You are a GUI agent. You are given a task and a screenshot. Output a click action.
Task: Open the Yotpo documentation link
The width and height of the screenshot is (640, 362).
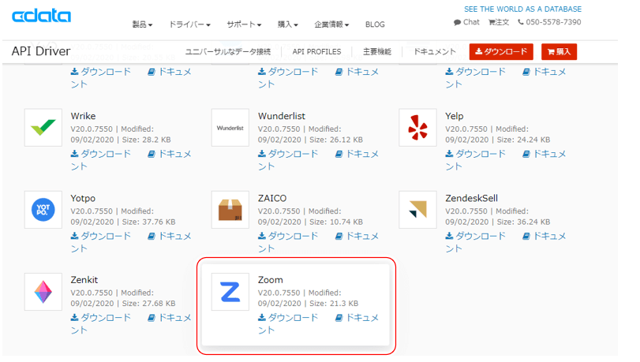[x=170, y=236]
